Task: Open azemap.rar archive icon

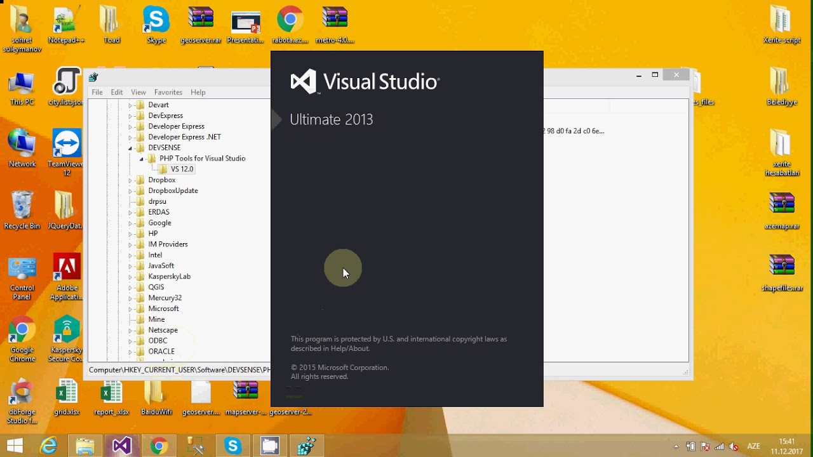Action: [782, 211]
